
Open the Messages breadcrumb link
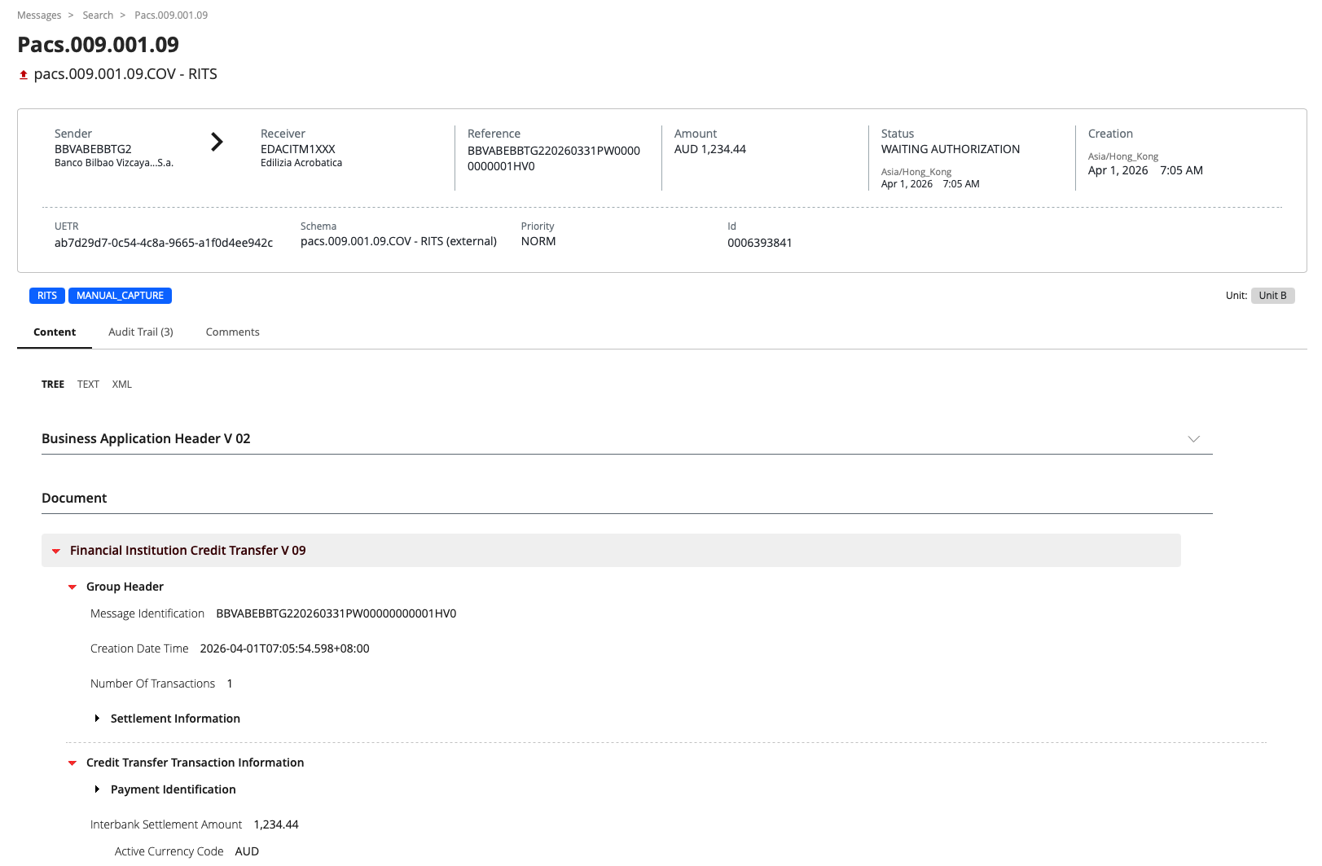tap(39, 15)
